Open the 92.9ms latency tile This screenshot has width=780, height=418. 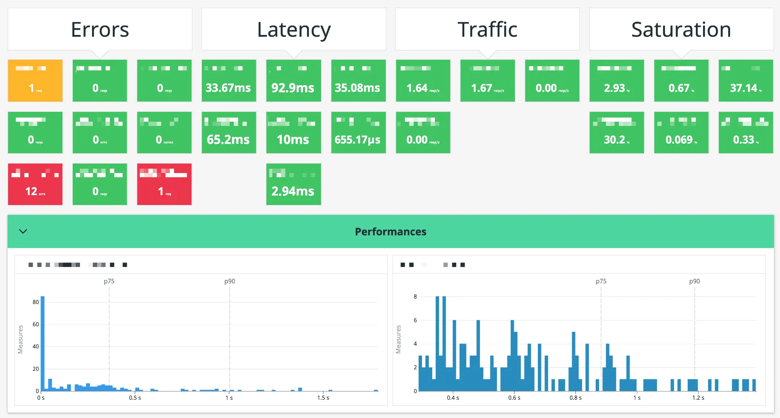click(294, 80)
